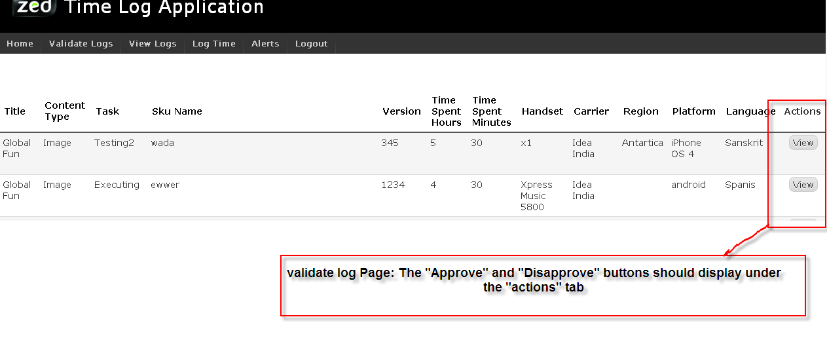This screenshot has width=827, height=355.
Task: Click the x1 handset cell
Action: 526,143
